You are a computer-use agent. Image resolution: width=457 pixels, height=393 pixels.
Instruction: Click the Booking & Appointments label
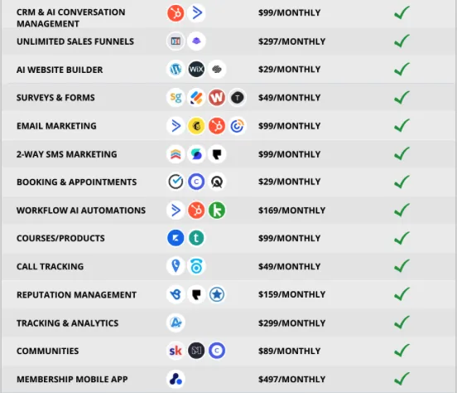(77, 182)
